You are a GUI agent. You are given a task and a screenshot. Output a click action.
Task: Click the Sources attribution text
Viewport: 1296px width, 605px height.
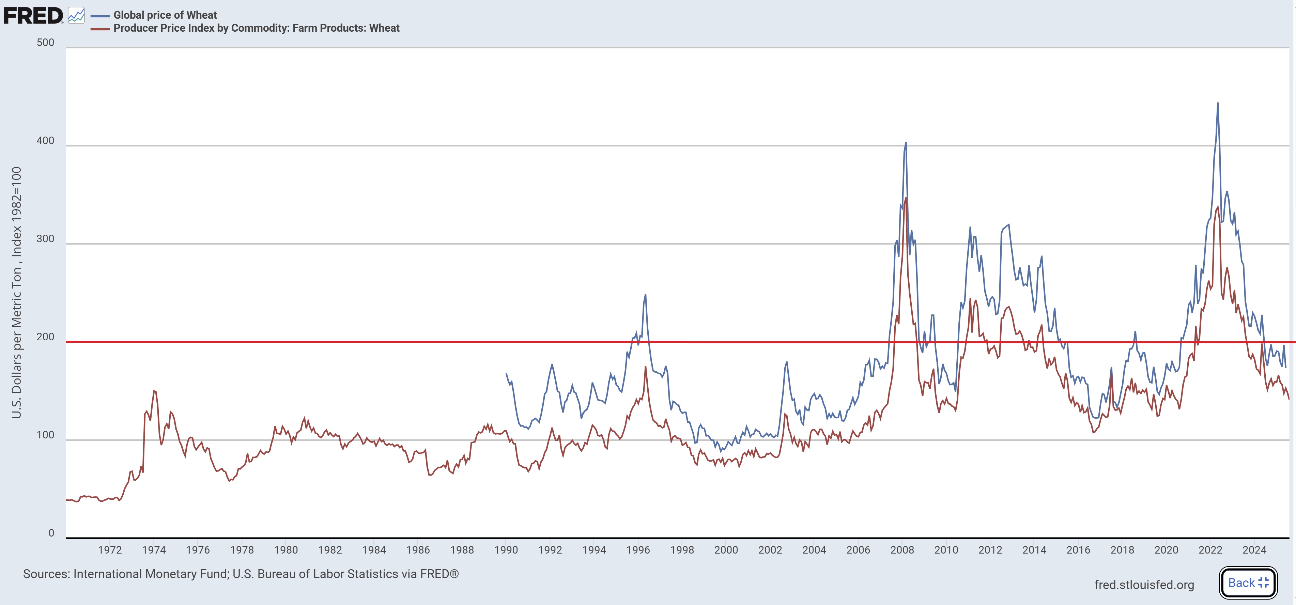coord(241,574)
